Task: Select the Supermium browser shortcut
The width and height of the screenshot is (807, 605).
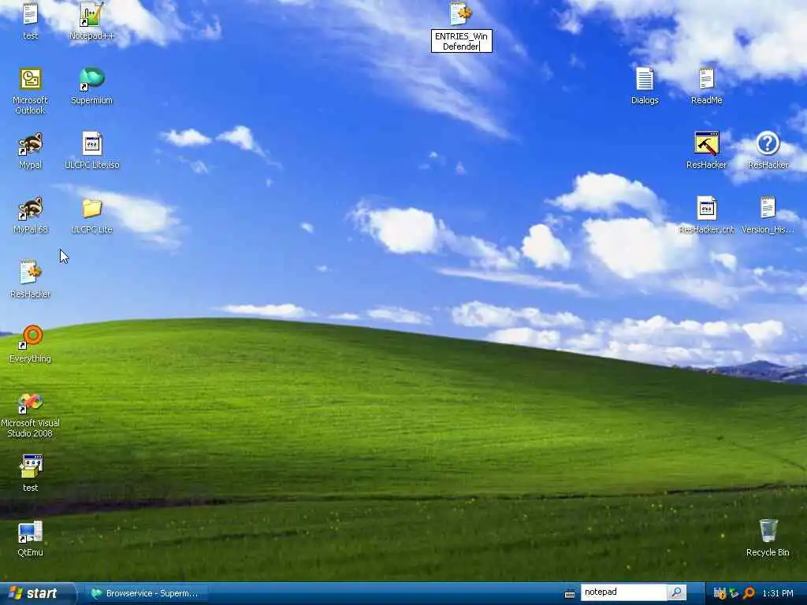Action: (x=91, y=80)
